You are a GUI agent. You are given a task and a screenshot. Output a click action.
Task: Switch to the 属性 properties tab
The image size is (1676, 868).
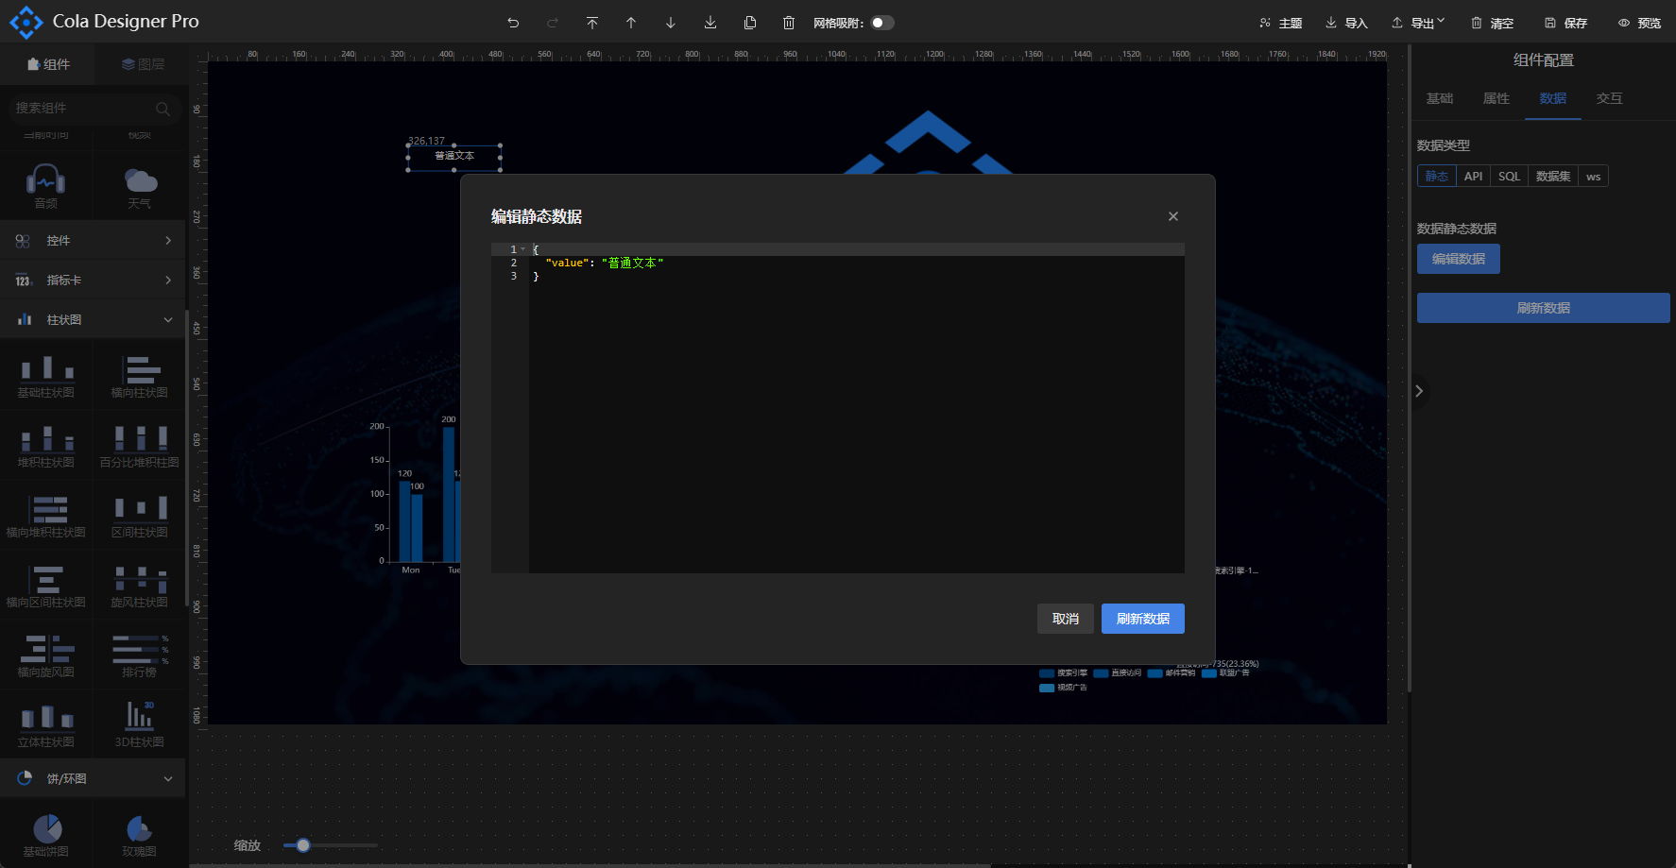(1496, 98)
